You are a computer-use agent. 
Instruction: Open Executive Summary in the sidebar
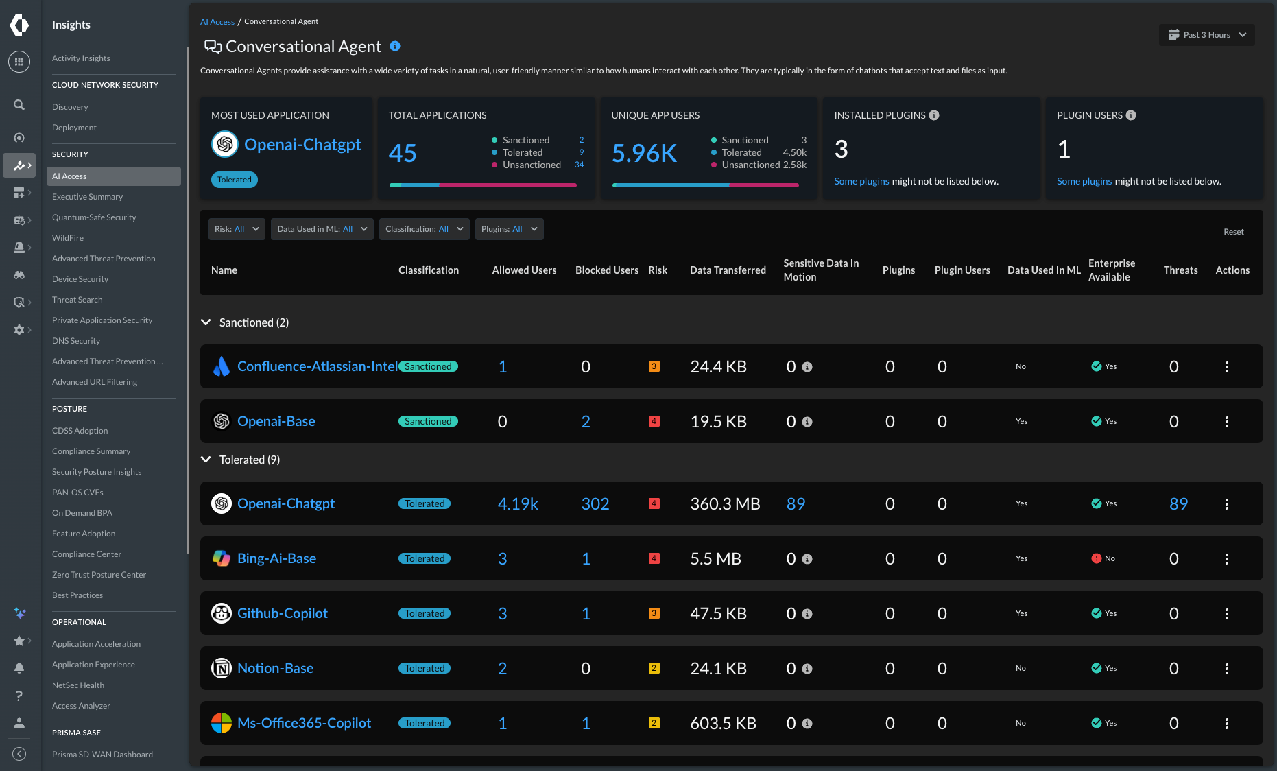click(87, 197)
